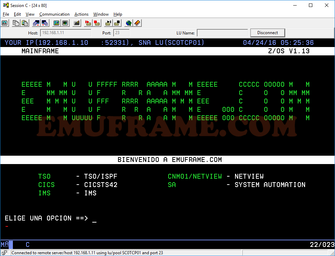Click the connection status icon in the status bar

coord(5,252)
